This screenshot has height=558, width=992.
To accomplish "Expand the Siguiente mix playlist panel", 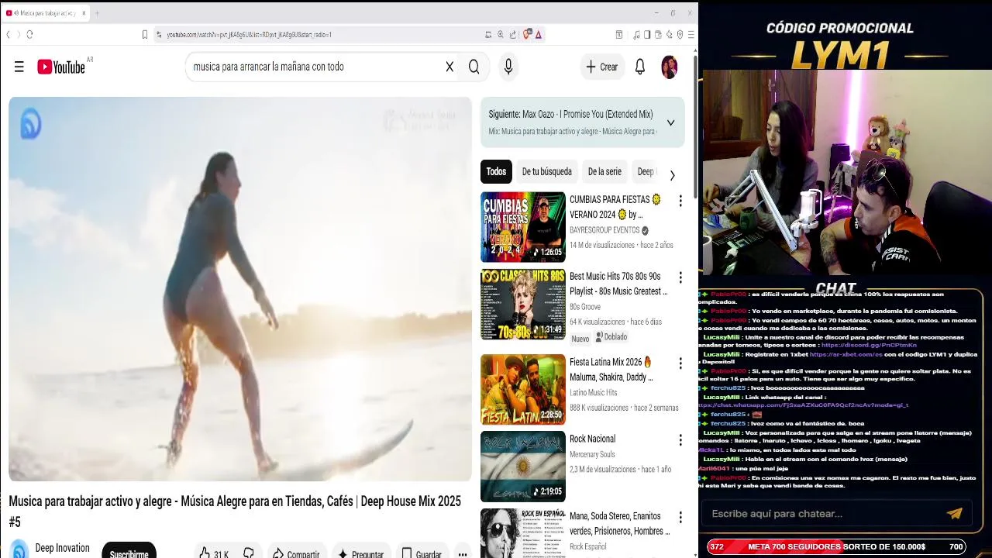I will click(x=670, y=122).
